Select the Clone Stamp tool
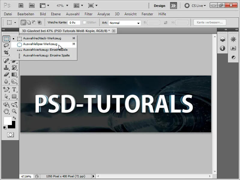Image resolution: width=240 pixels, height=180 pixels. (6, 67)
